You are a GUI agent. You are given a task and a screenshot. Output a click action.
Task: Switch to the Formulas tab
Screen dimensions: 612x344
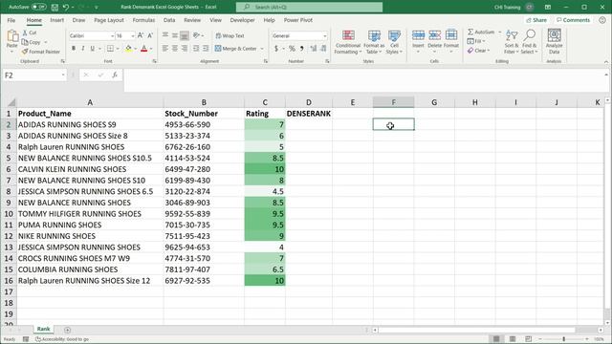[143, 20]
